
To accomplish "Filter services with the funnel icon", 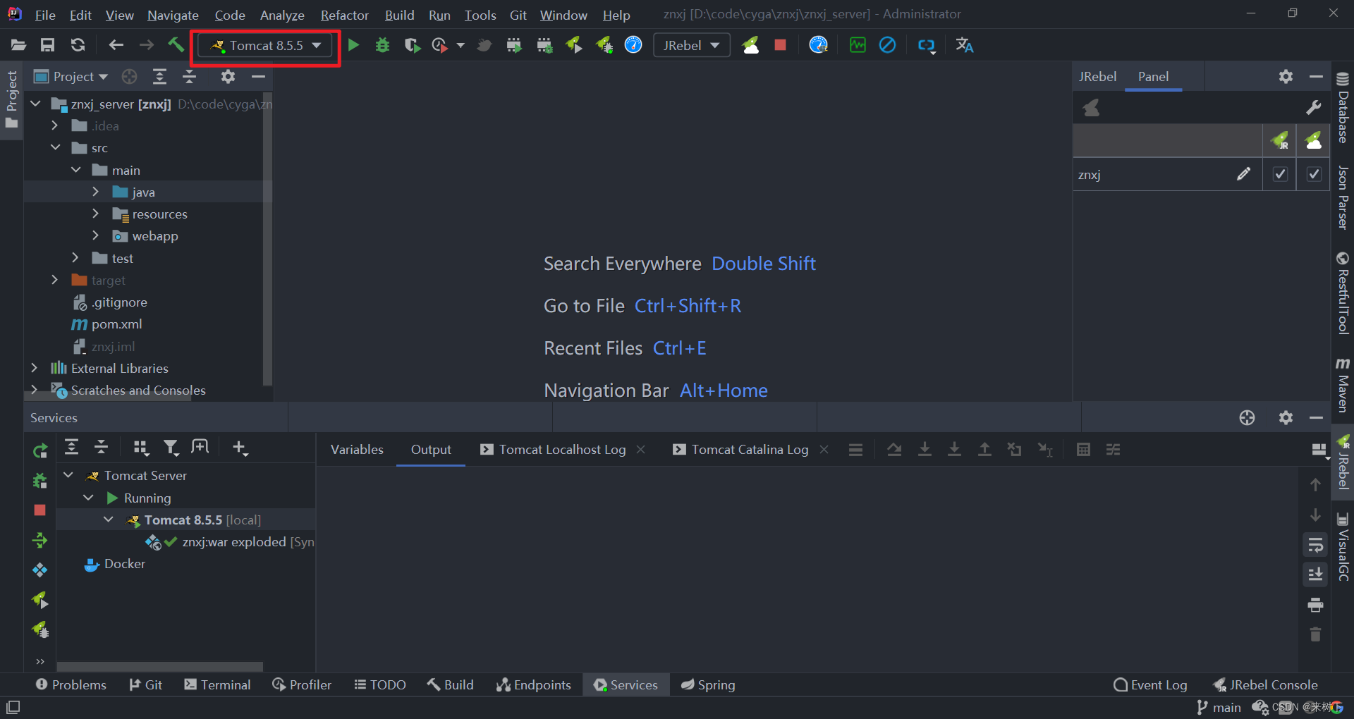I will click(171, 448).
